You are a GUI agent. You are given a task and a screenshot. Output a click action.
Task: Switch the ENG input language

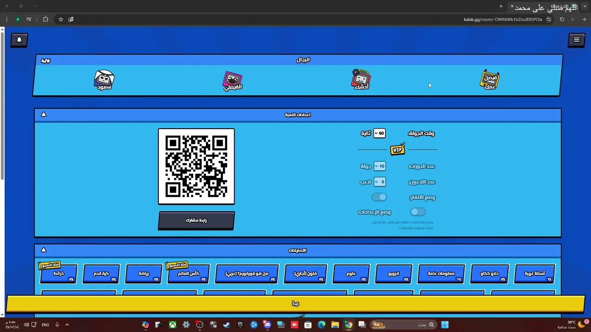[x=45, y=325]
